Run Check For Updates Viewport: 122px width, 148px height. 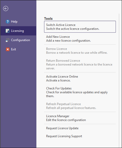click(80, 92)
